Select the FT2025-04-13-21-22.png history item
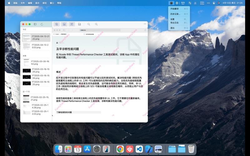Screen dimensions: 250x156 [36, 37]
